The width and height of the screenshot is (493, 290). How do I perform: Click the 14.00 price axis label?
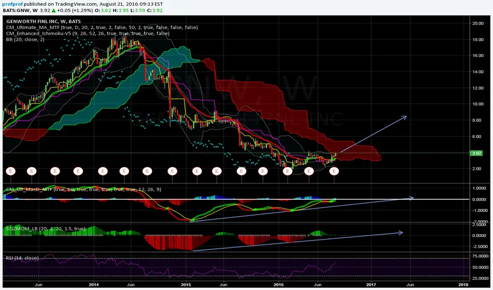tap(478, 72)
